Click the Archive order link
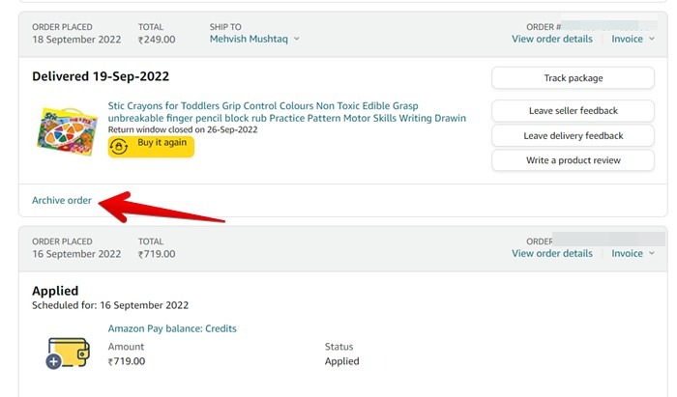This screenshot has width=677, height=397. pyautogui.click(x=62, y=201)
